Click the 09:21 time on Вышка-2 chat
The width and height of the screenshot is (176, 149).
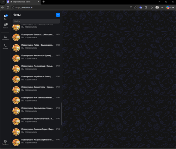pyautogui.click(x=58, y=34)
